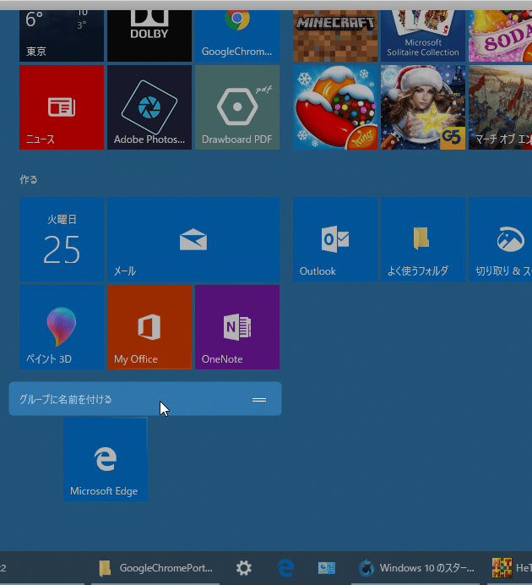This screenshot has width=532, height=585.
Task: Launch Adobe Photoshop Express tile
Action: (149, 107)
